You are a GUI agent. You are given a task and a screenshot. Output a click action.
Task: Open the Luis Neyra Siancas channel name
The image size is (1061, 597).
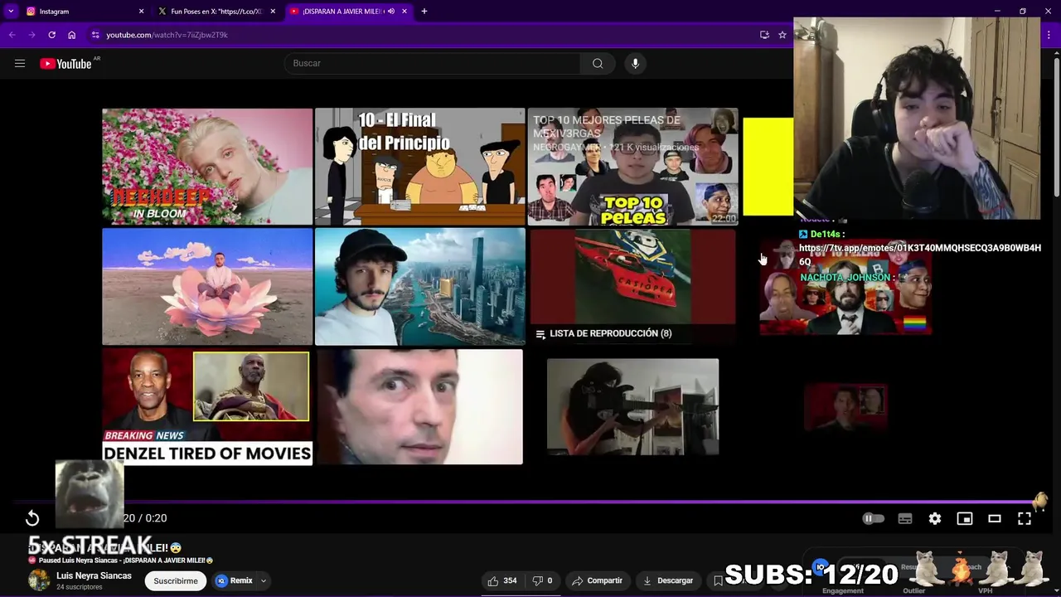coord(94,575)
